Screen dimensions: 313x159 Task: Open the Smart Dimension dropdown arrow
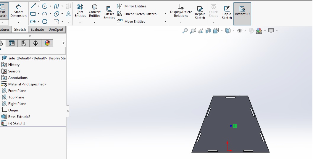click(x=18, y=22)
